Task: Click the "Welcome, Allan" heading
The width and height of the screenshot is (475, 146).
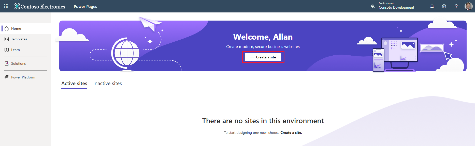Action: (x=263, y=37)
